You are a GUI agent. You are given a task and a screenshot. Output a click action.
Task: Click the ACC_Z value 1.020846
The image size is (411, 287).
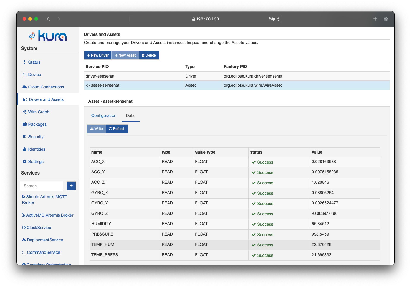coord(320,182)
